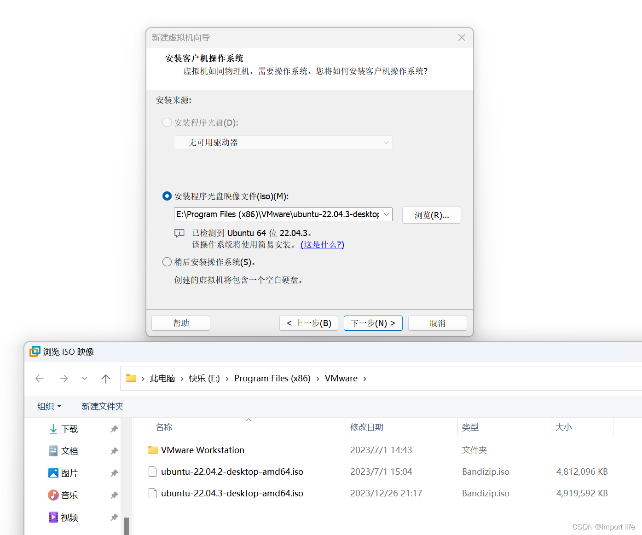Click into the ISO file path field
This screenshot has height=535, width=642.
click(278, 214)
